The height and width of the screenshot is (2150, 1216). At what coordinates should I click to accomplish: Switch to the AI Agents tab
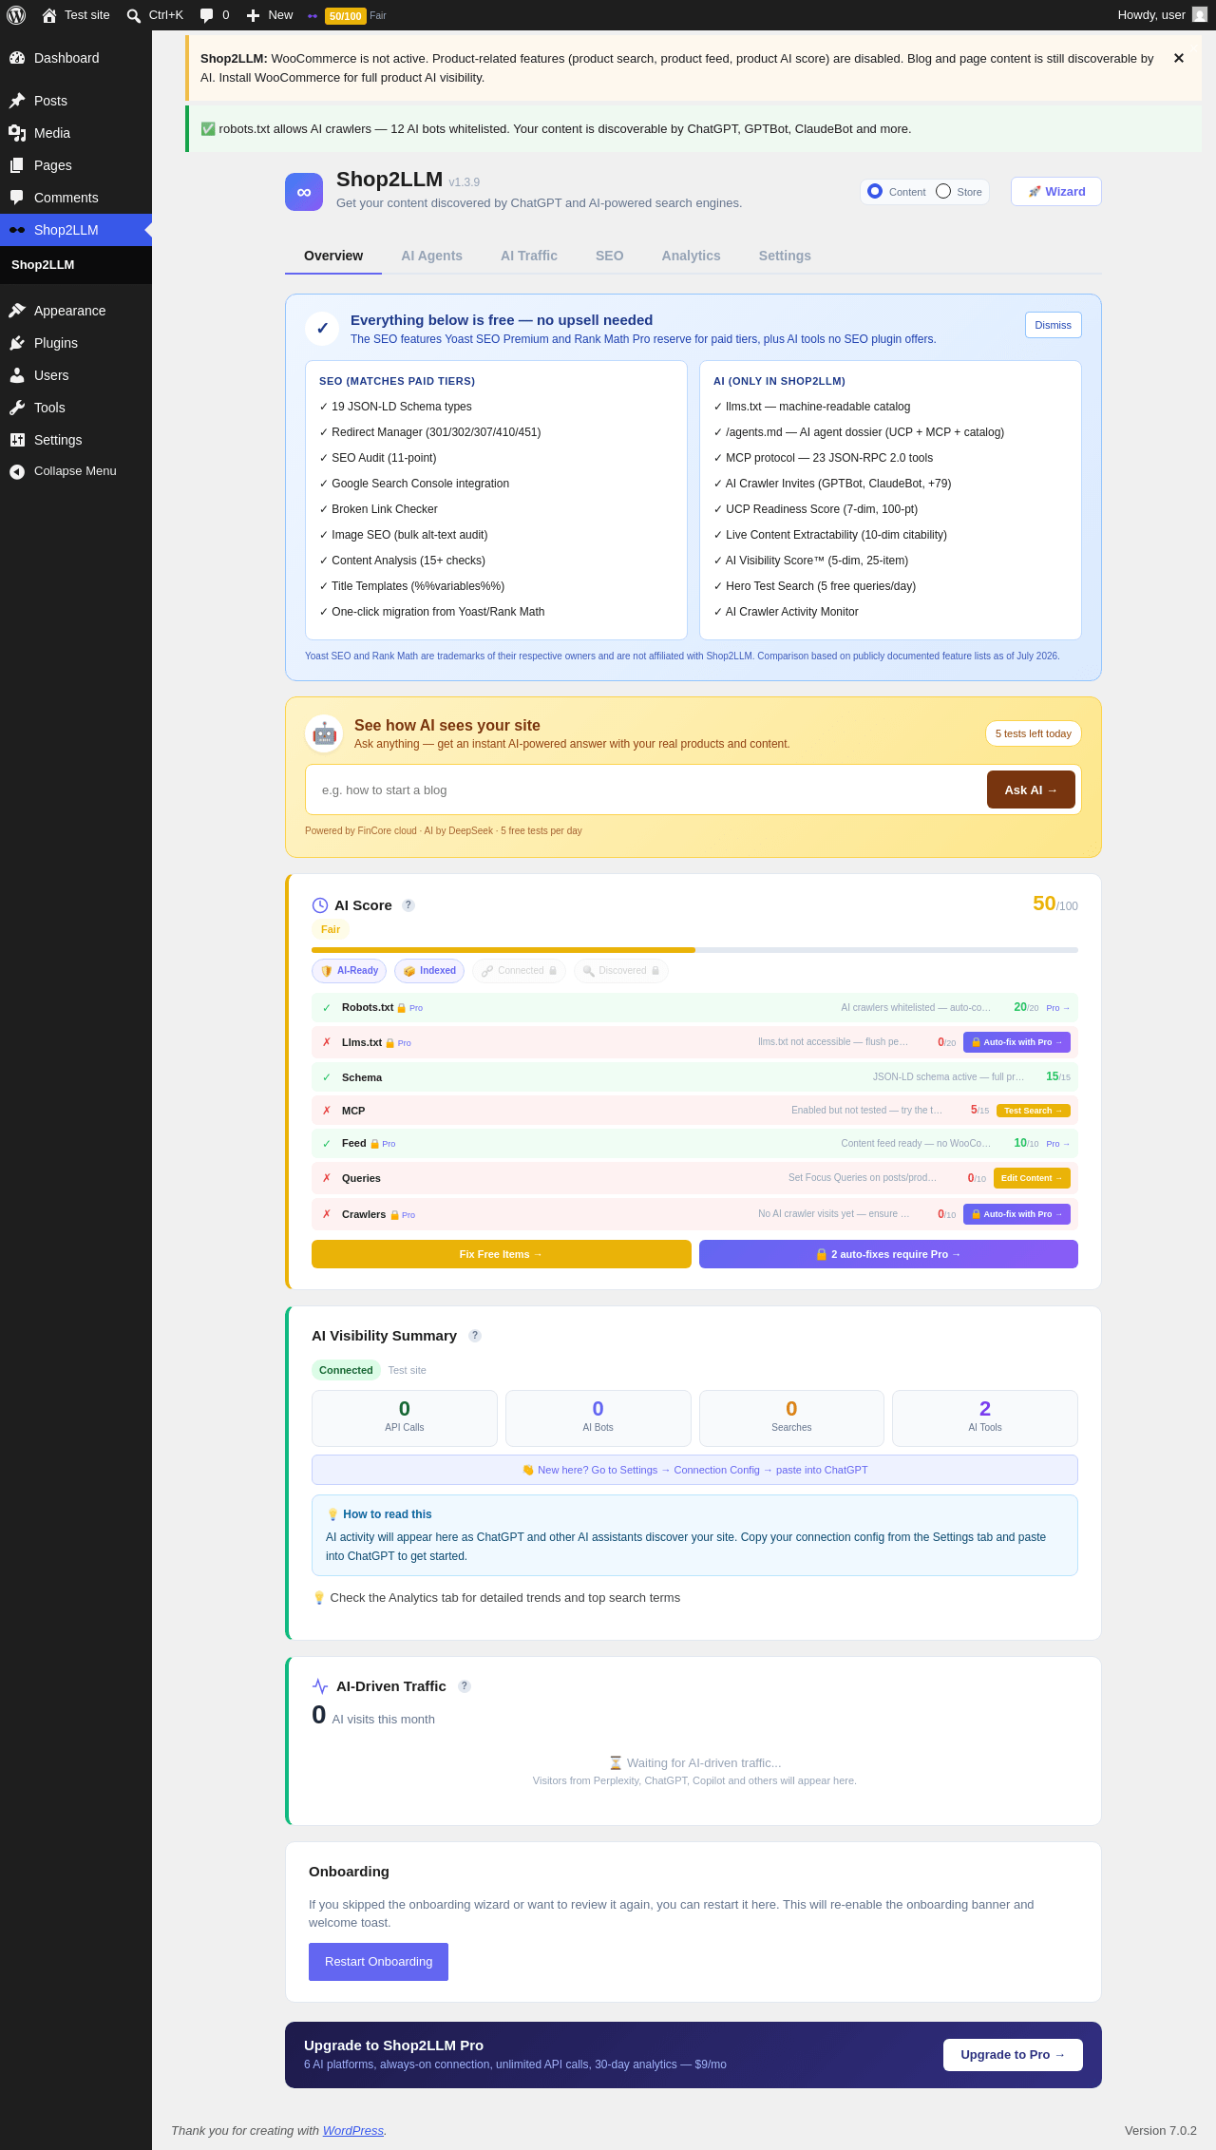point(431,256)
